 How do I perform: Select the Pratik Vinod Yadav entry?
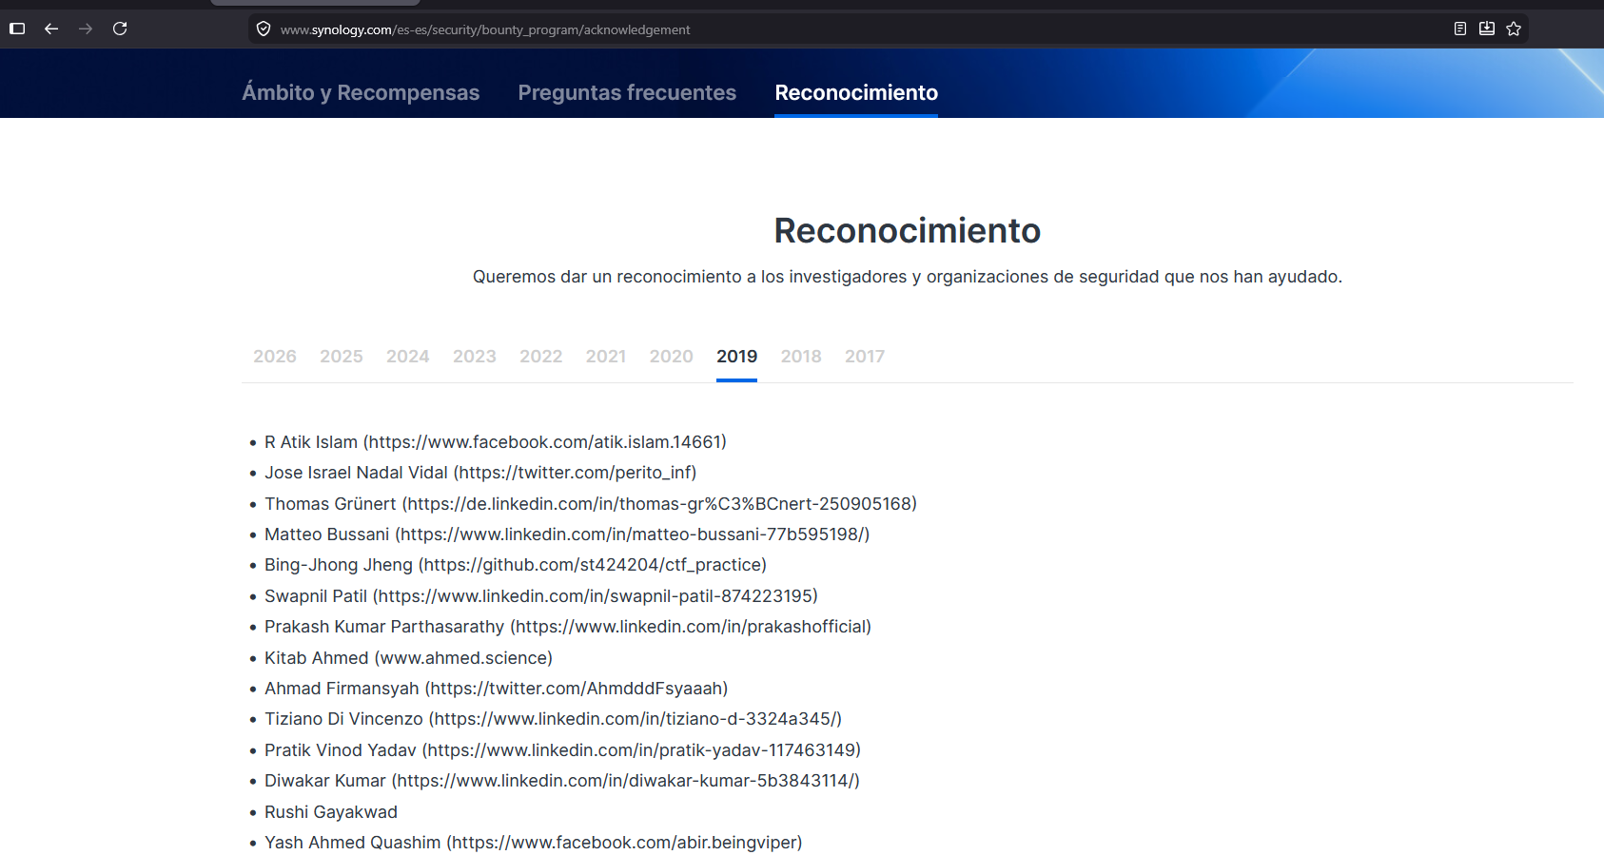point(563,750)
